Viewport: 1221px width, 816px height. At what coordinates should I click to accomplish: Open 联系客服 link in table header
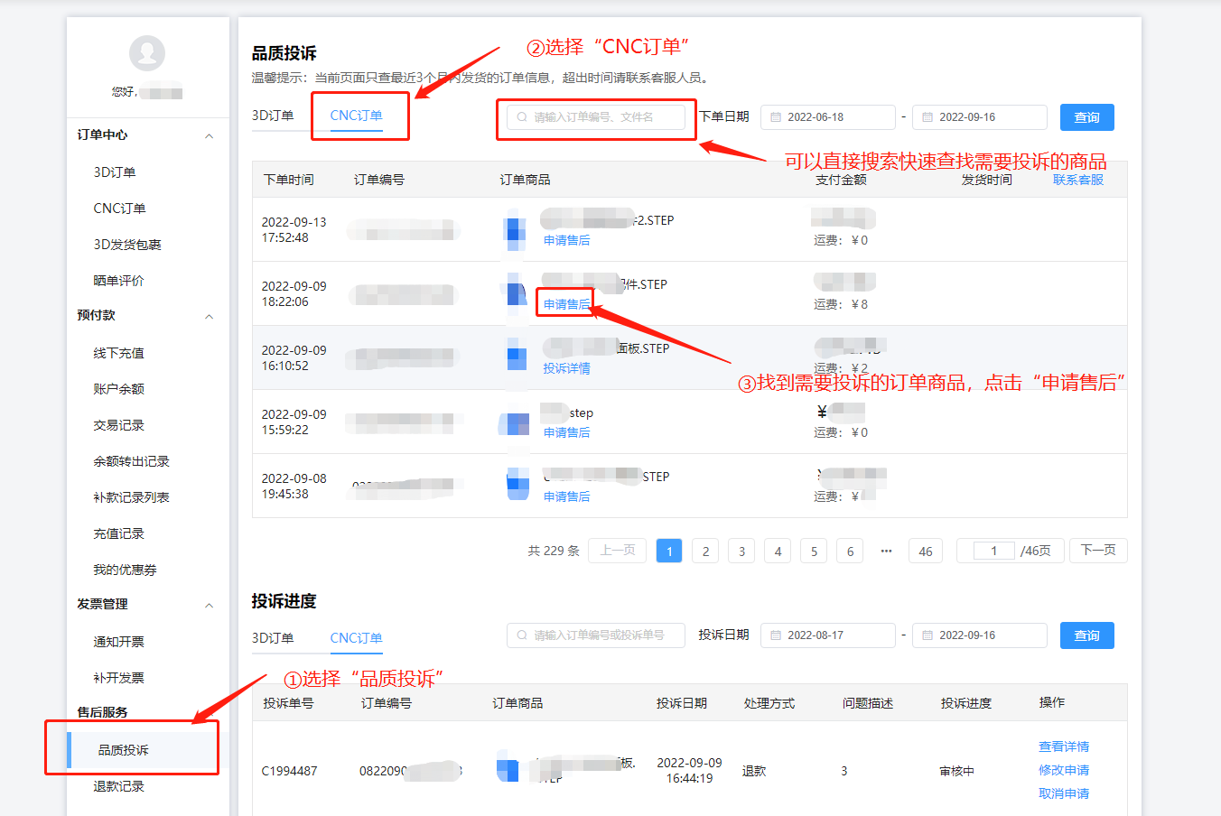click(1077, 180)
